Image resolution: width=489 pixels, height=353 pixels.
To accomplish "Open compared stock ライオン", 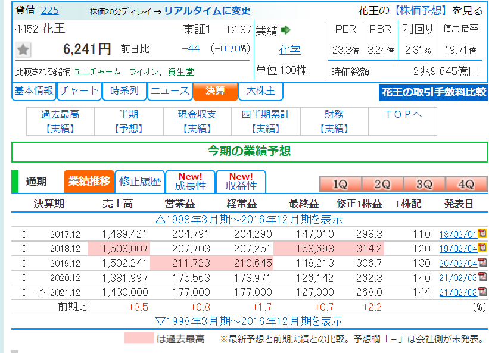I will point(144,72).
